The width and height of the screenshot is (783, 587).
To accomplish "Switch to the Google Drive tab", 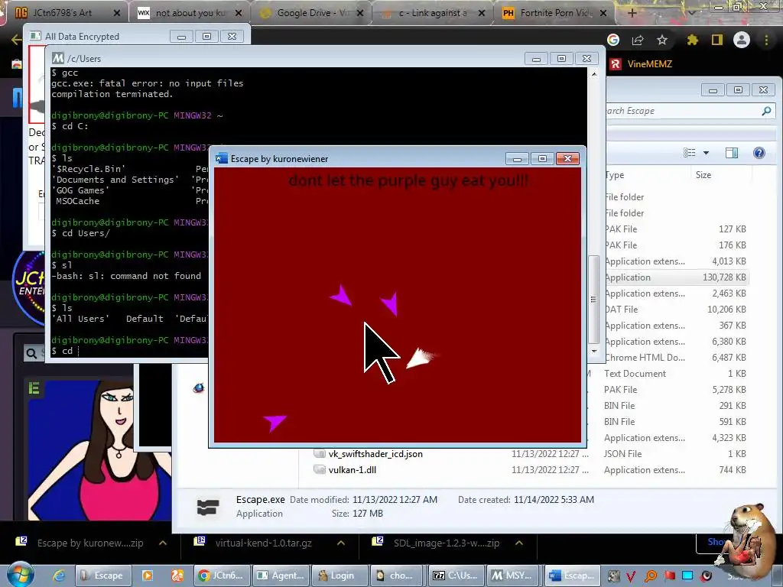I will click(312, 13).
